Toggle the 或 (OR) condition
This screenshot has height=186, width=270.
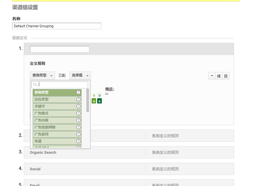(219, 76)
